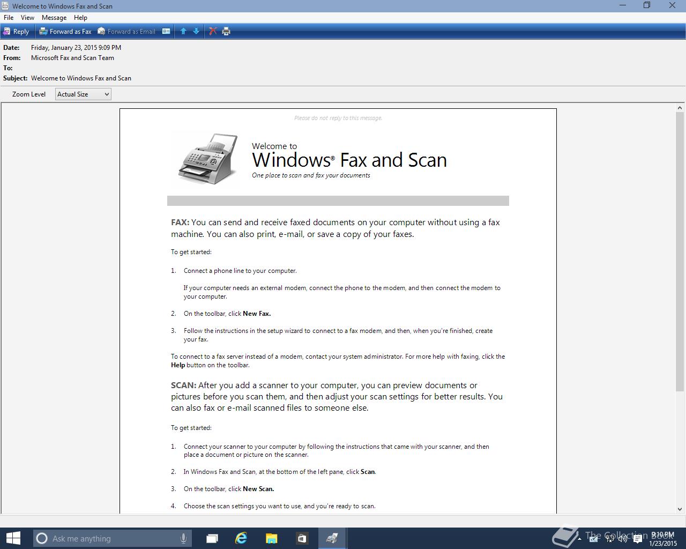Viewport: 686px width, 549px height.
Task: Restore down the message window
Action: click(x=647, y=5)
